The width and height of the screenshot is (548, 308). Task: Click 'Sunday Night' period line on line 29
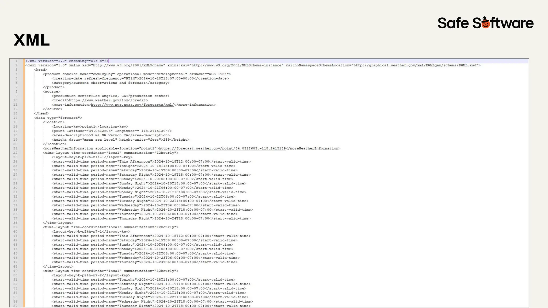pos(149,183)
